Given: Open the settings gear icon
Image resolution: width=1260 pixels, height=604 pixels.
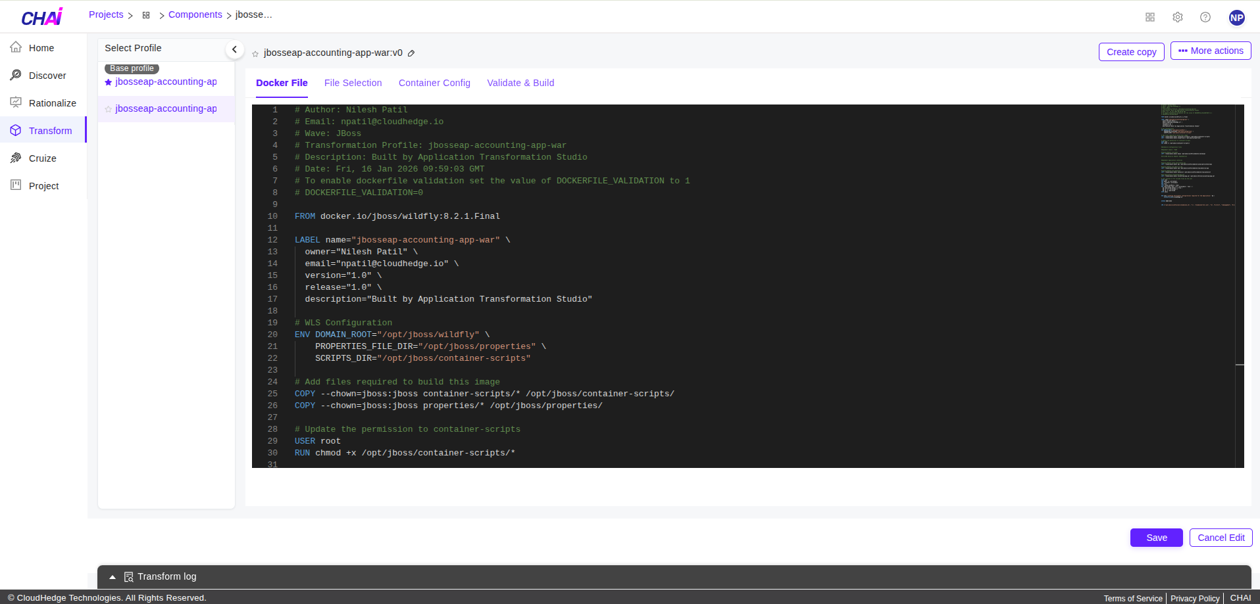Looking at the screenshot, I should coord(1177,17).
